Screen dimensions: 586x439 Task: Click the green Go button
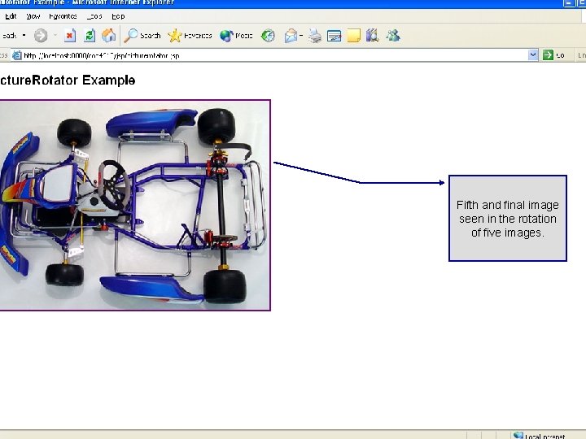coord(553,55)
